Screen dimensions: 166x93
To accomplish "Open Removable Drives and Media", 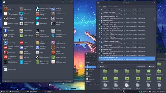I will coord(59,36).
